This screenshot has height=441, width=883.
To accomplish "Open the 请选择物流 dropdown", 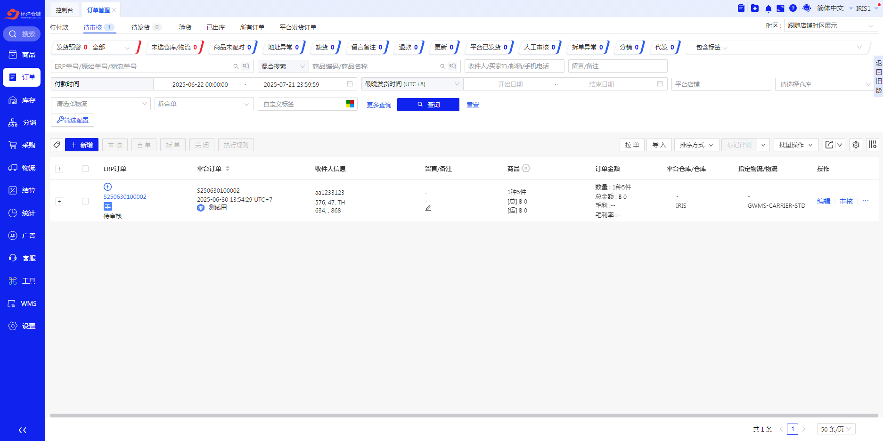I will 100,104.
